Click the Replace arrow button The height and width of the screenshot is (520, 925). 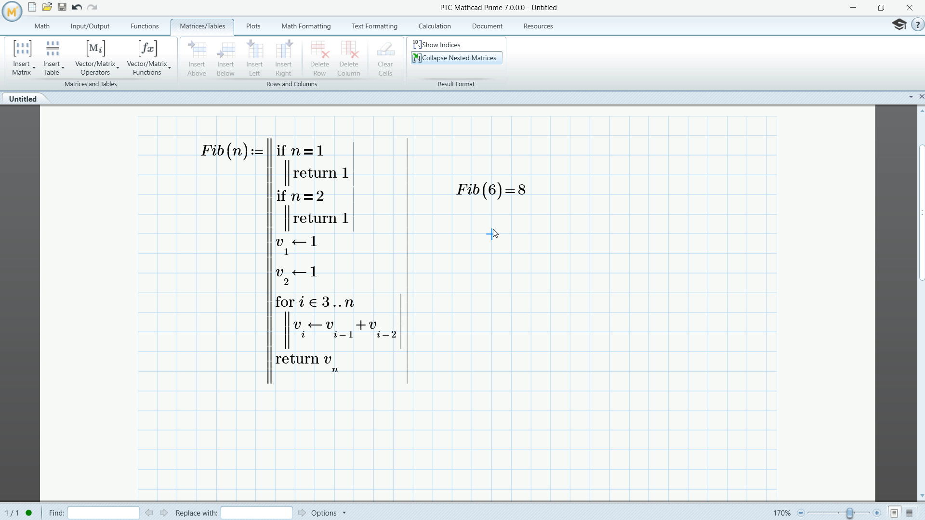point(302,513)
